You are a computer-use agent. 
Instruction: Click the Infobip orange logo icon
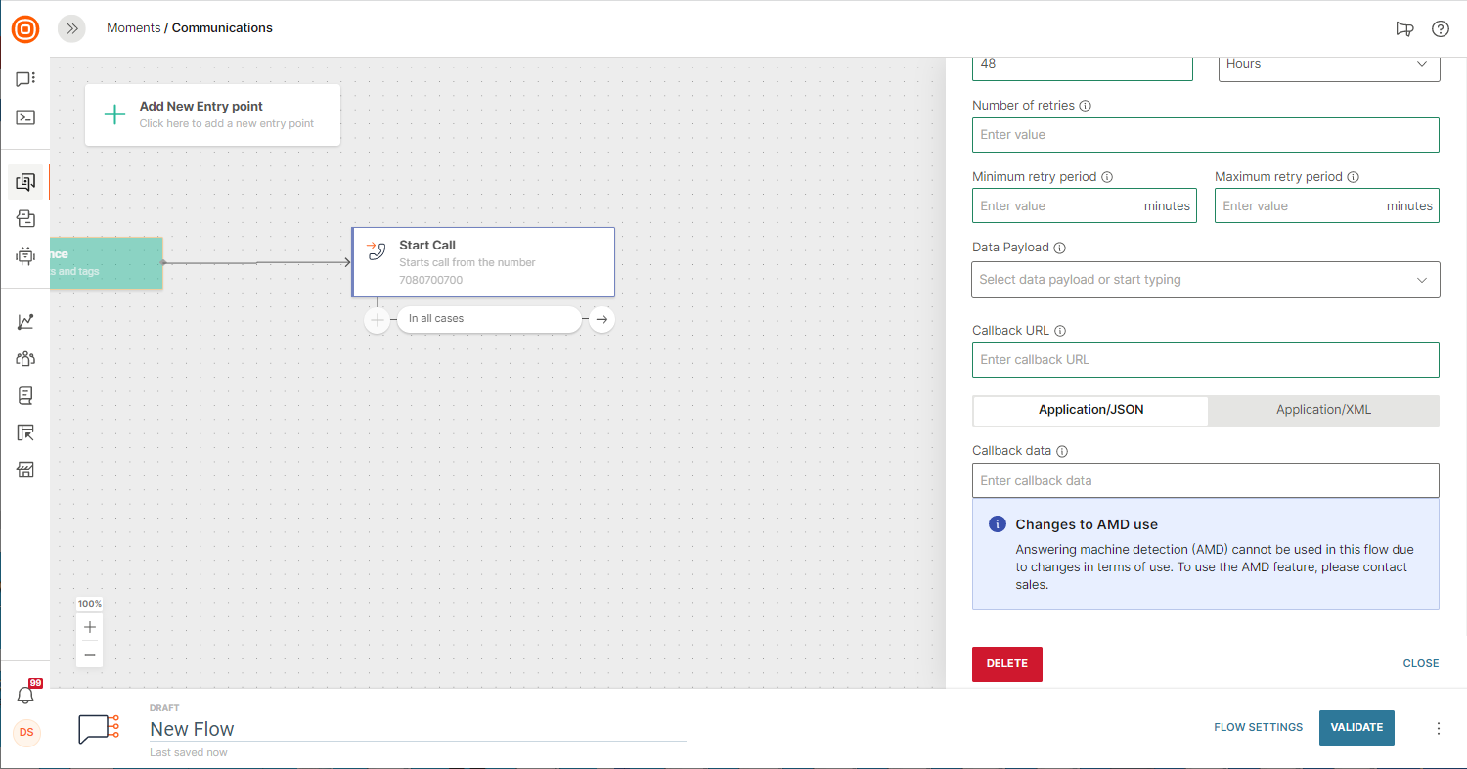(x=25, y=29)
